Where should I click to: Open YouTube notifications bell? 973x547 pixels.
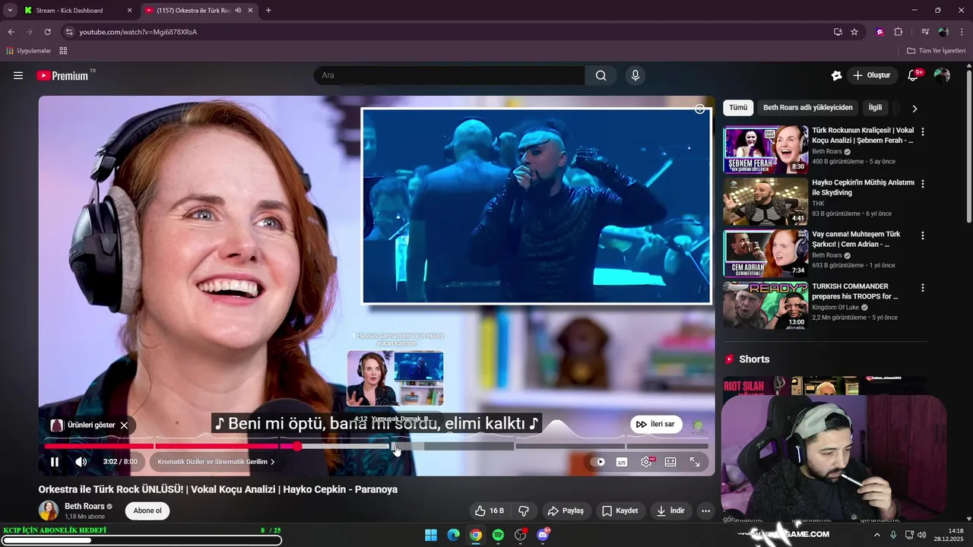pyautogui.click(x=914, y=75)
